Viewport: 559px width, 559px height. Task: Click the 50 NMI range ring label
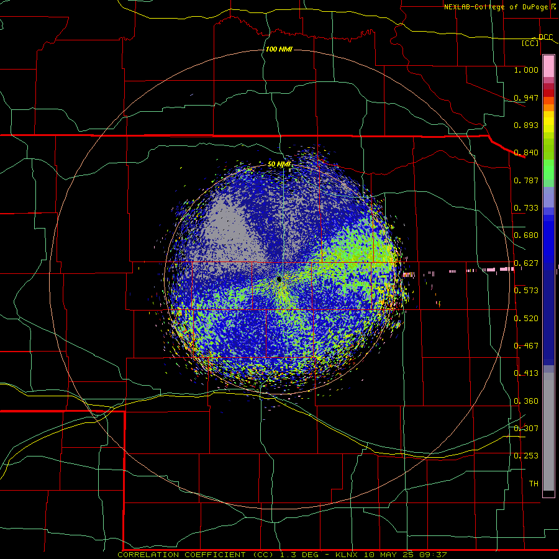point(279,165)
